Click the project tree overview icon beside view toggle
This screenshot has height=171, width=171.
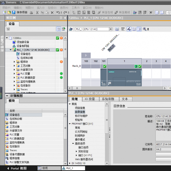pyautogui.click(x=64, y=29)
